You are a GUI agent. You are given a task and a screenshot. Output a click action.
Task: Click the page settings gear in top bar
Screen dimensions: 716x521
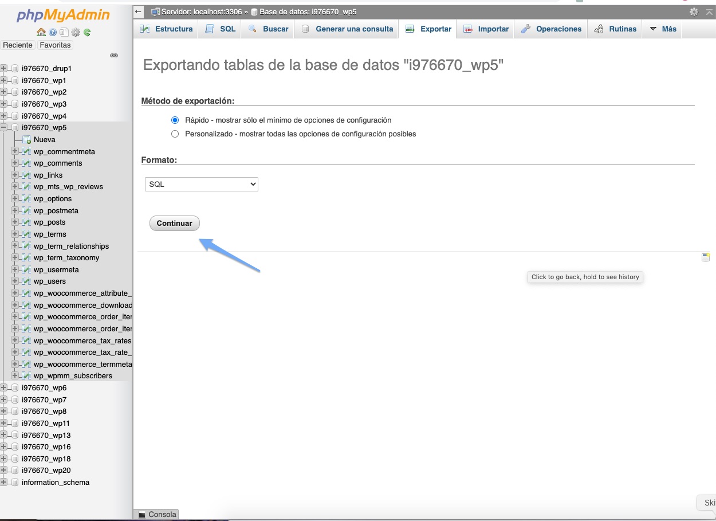click(x=694, y=11)
